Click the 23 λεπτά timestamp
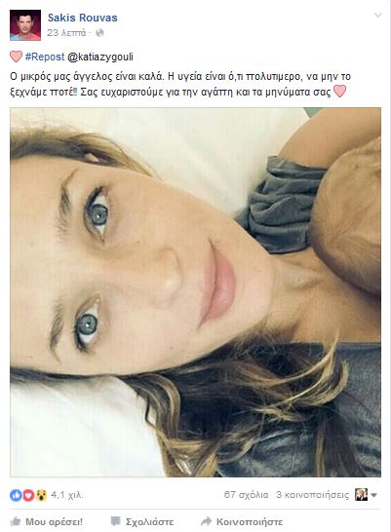 pos(66,33)
